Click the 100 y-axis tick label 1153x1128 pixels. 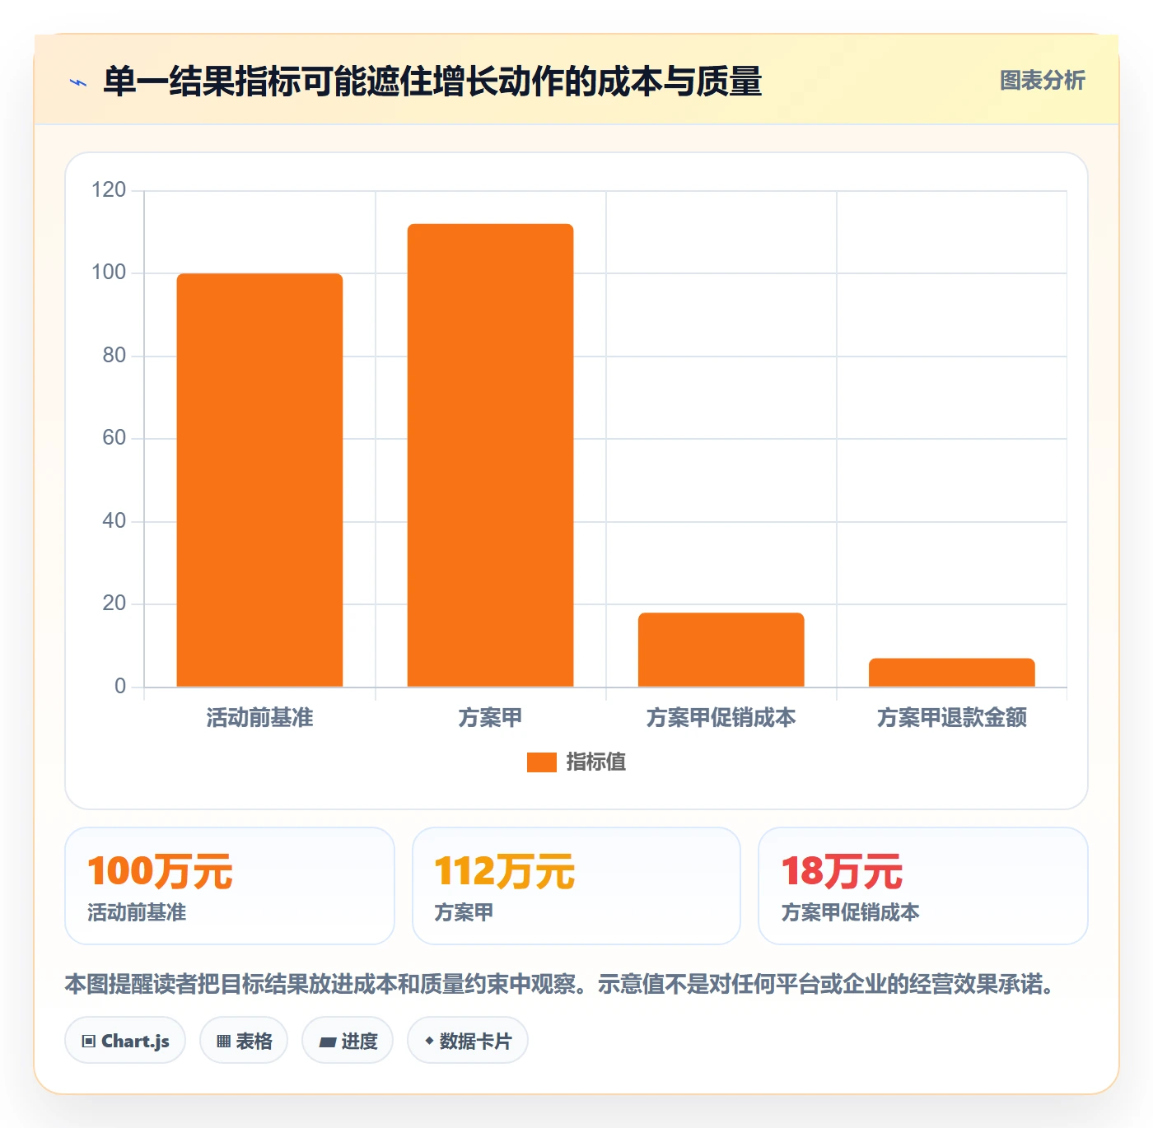pos(109,273)
